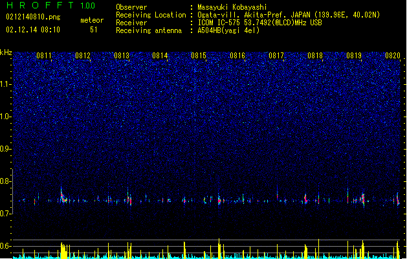This screenshot has height=259, width=407.
Task: Click the 0820 time axis marker
Action: pyautogui.click(x=393, y=56)
